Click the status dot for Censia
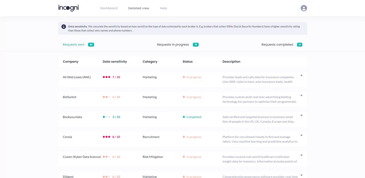Image resolution: width=365 pixels, height=178 pixels. [x=184, y=137]
